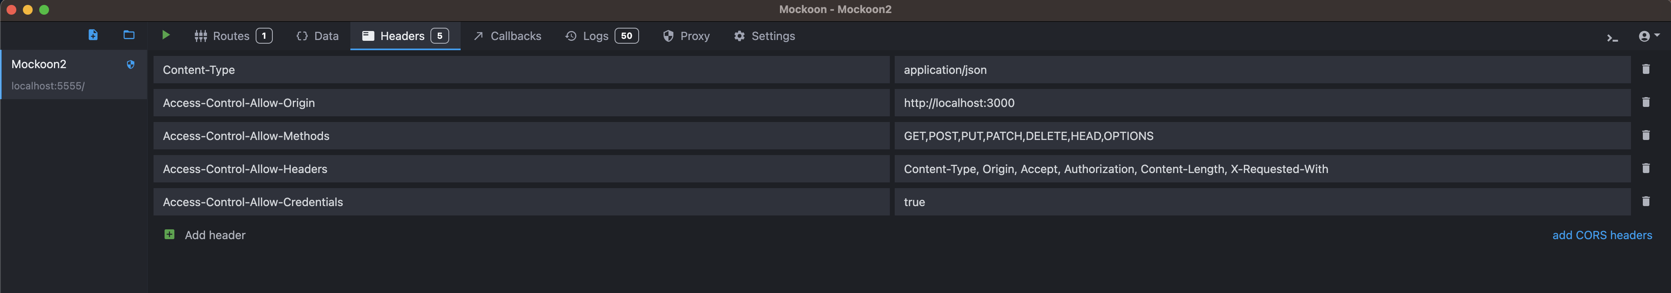Edit the Access-Control-Allow-Origin name field

tap(521, 102)
